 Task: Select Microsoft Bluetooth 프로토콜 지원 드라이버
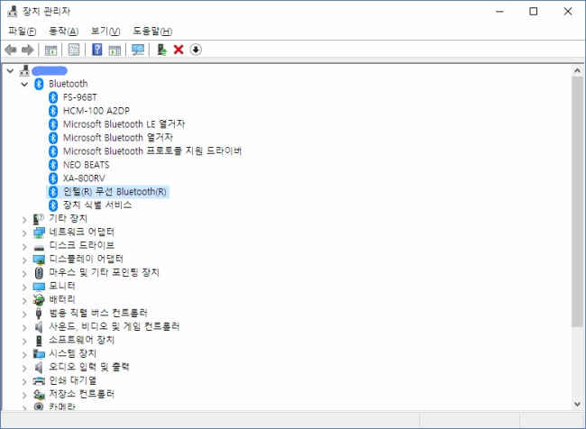point(152,151)
